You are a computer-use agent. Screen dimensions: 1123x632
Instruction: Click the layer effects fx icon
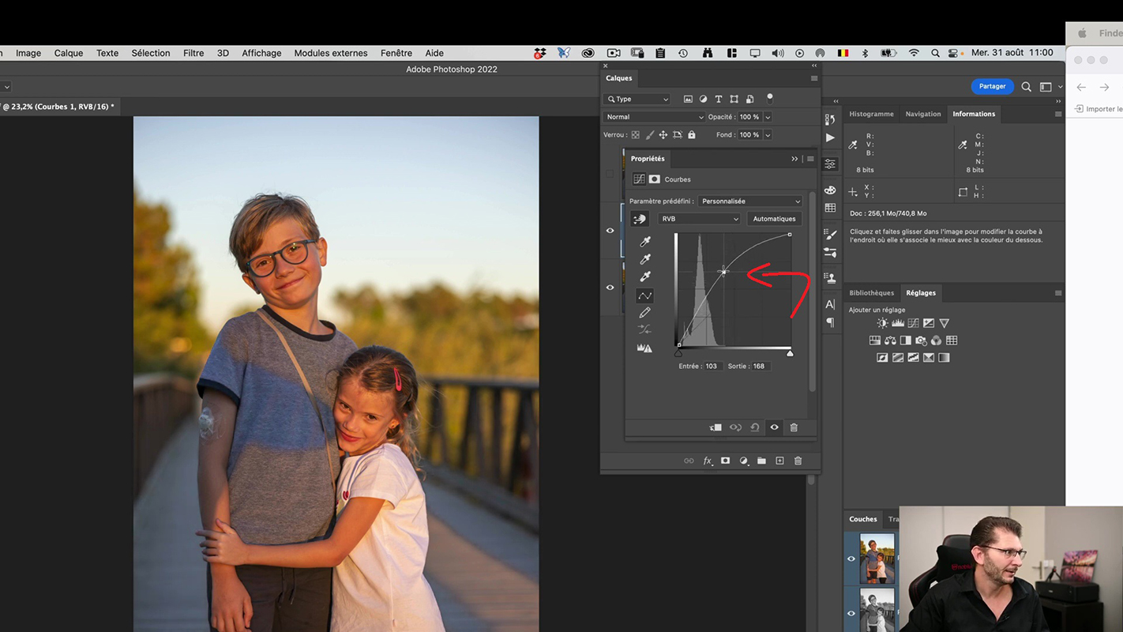coord(708,461)
